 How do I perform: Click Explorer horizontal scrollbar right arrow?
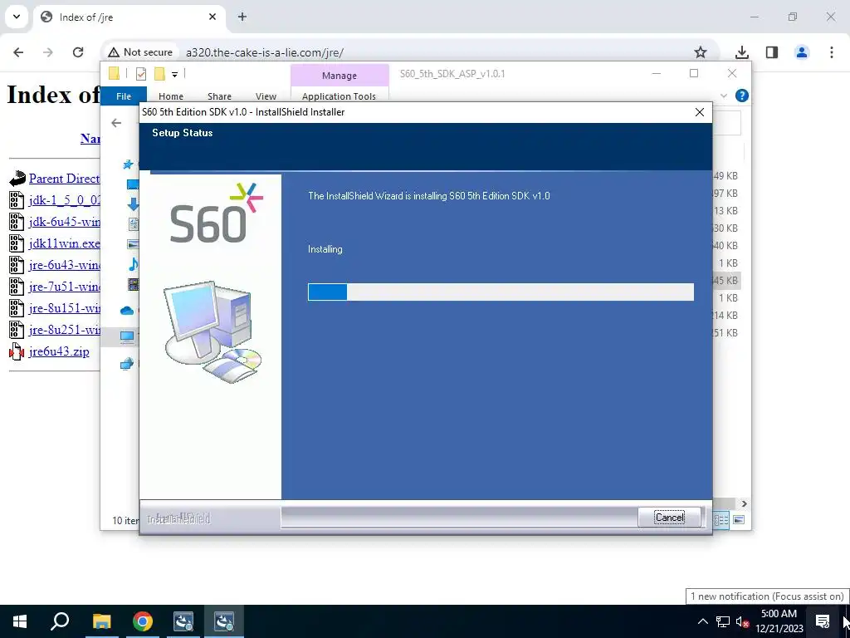click(x=745, y=504)
